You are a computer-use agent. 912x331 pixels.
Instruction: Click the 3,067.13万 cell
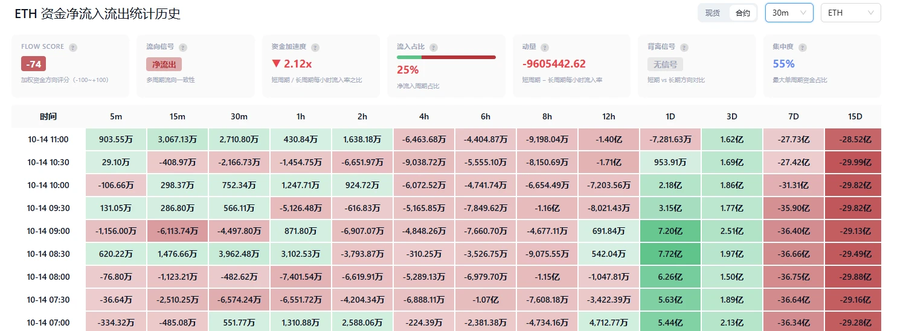[x=178, y=139]
